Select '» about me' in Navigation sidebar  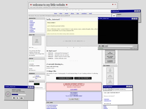tap(32, 22)
